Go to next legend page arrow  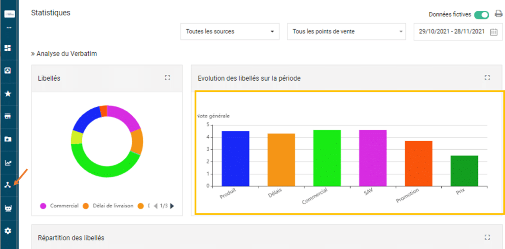tap(172, 206)
